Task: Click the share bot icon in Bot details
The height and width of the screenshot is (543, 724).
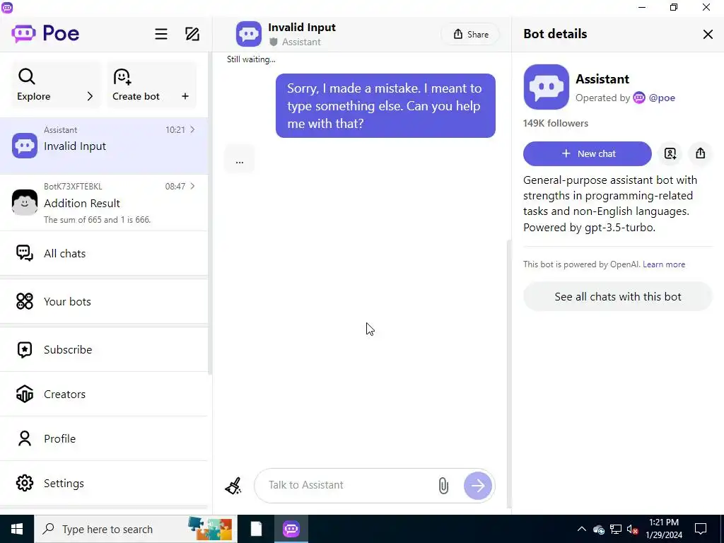Action: click(701, 153)
